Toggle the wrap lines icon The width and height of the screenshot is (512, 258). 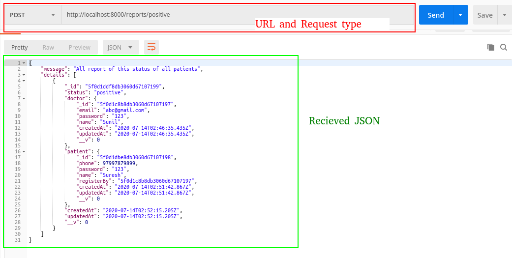coord(151,47)
